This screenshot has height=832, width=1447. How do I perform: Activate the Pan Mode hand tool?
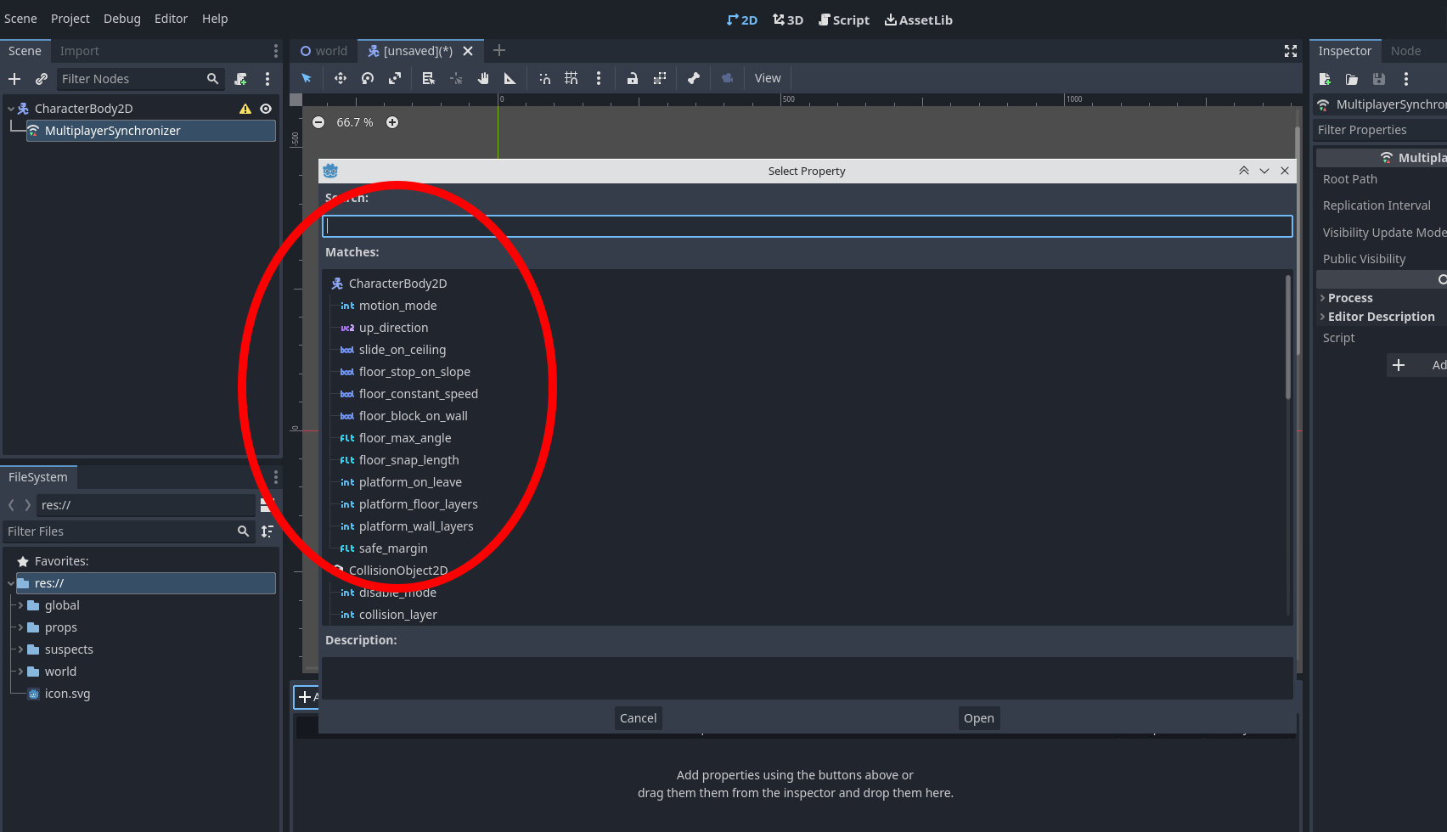click(x=483, y=78)
